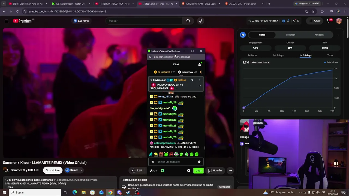Click the Suscribirse button
The width and height of the screenshot is (349, 196).
pos(53,170)
